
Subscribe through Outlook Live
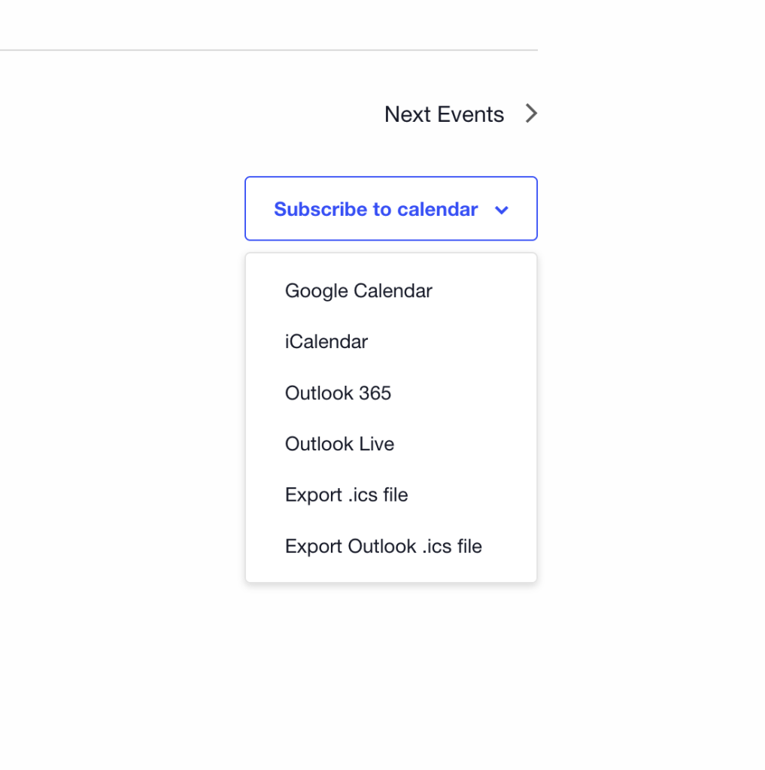[339, 444]
